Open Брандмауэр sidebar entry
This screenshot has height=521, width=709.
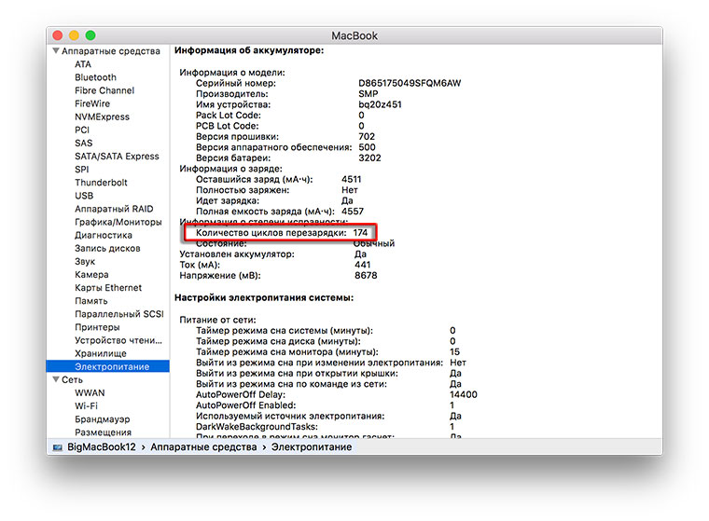(103, 418)
